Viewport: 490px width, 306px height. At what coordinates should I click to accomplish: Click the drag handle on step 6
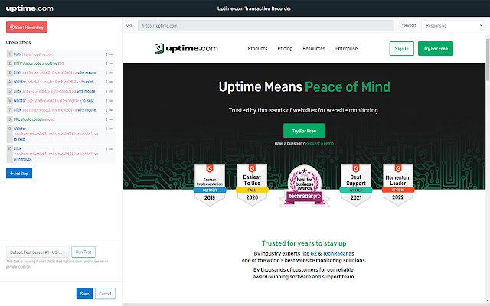coord(111,100)
